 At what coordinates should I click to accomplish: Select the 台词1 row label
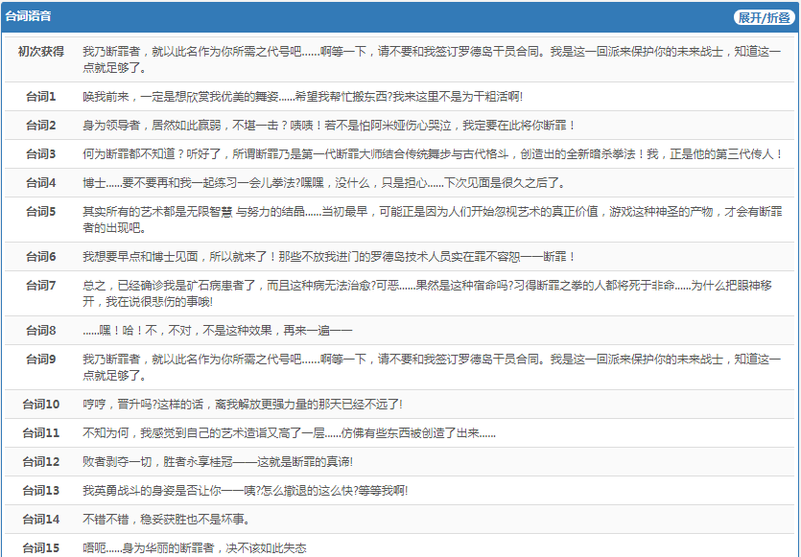41,97
